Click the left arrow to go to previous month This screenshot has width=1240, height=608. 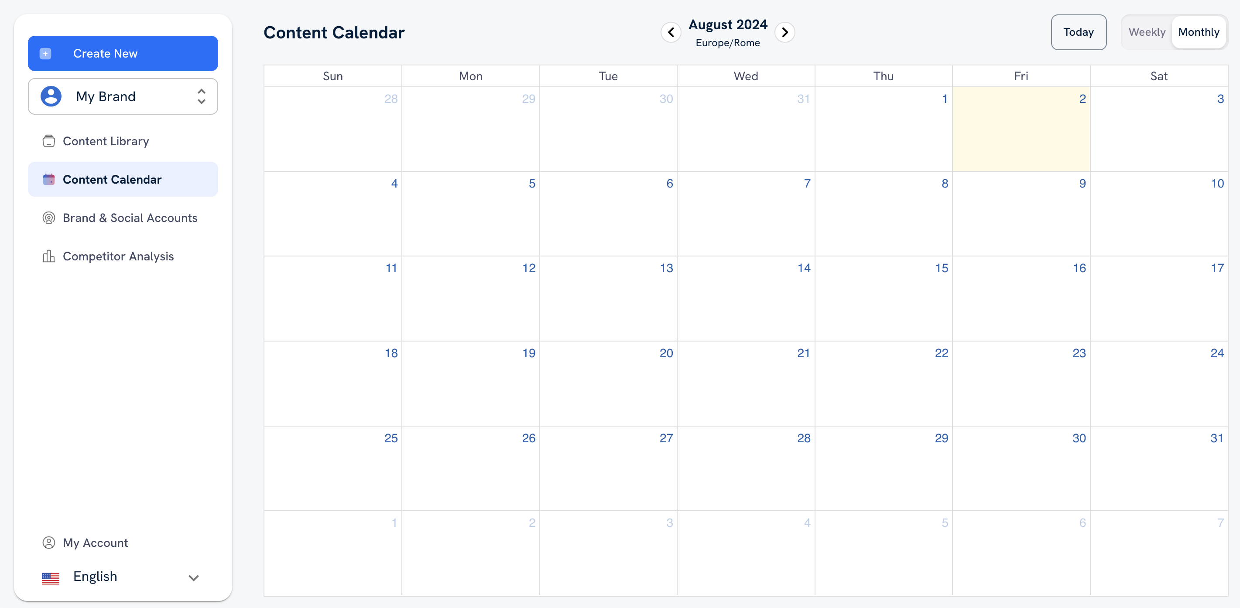coord(671,32)
